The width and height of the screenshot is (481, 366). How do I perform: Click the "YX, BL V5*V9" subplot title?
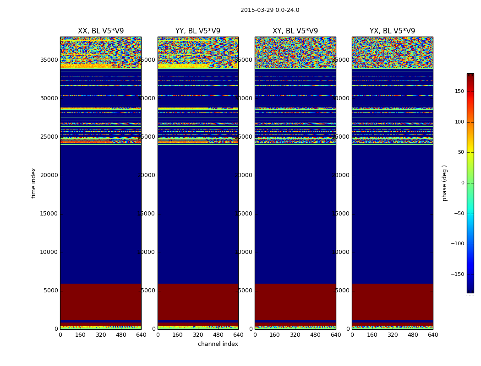click(x=392, y=31)
